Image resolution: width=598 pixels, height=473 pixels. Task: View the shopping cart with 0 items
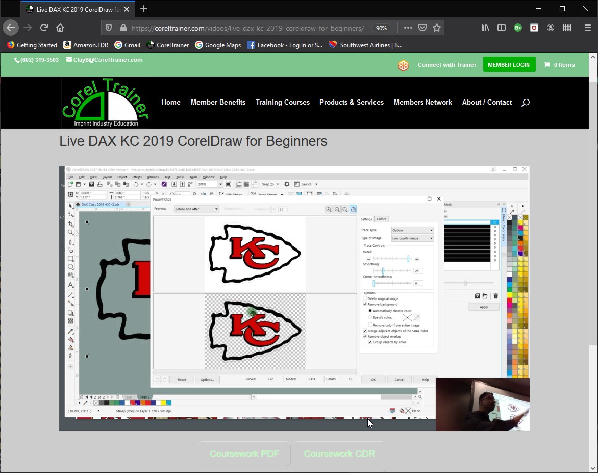559,65
